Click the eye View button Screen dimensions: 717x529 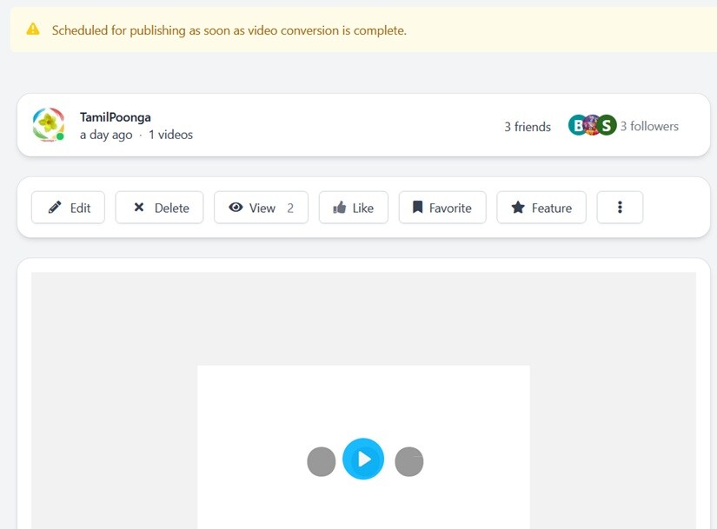coord(261,208)
